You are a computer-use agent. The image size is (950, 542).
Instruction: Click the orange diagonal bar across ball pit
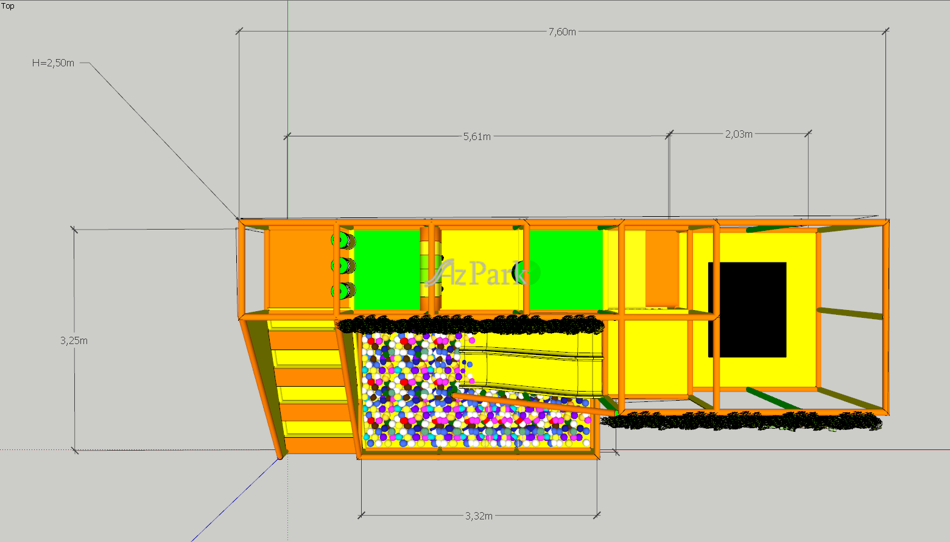pos(530,404)
